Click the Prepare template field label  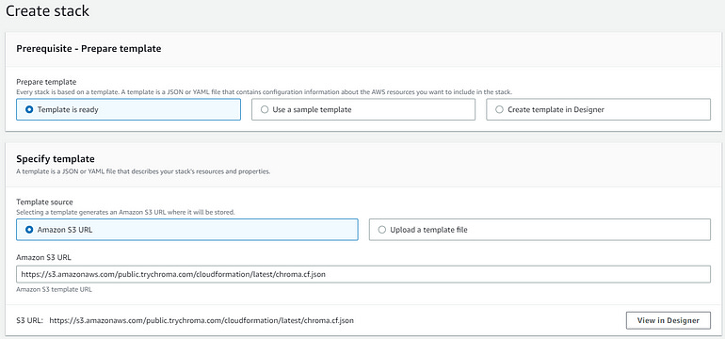(46, 82)
